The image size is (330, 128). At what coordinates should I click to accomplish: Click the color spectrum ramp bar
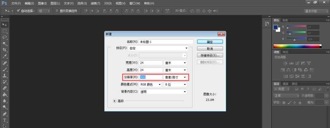click(297, 46)
